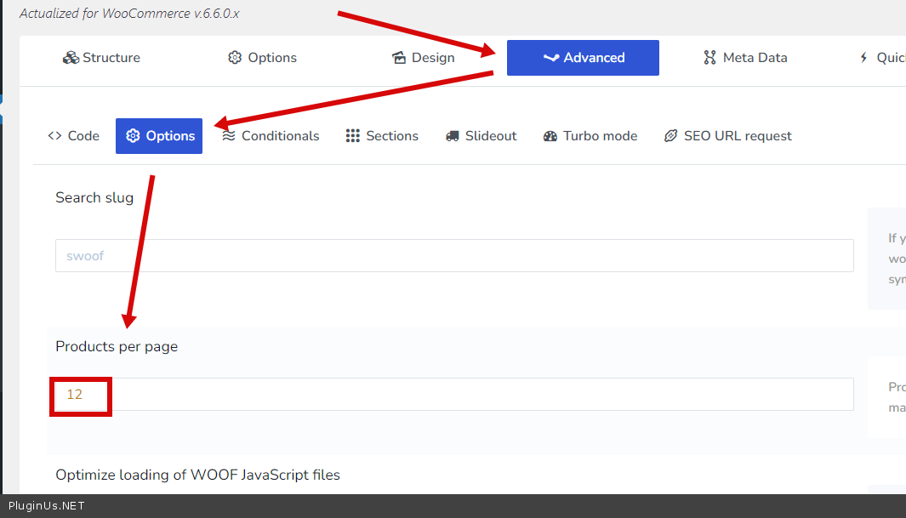Select the highlighted blue Options sub-tab
This screenshot has height=518, width=906.
coord(159,136)
